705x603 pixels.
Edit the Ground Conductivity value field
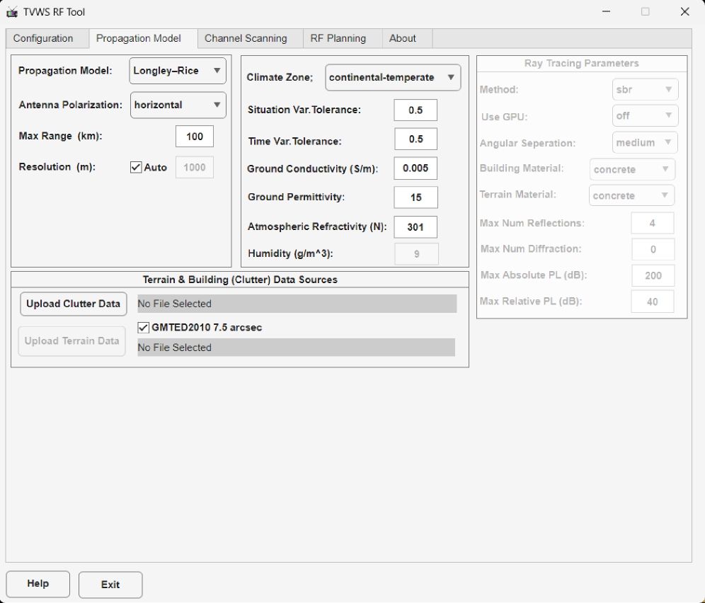415,168
